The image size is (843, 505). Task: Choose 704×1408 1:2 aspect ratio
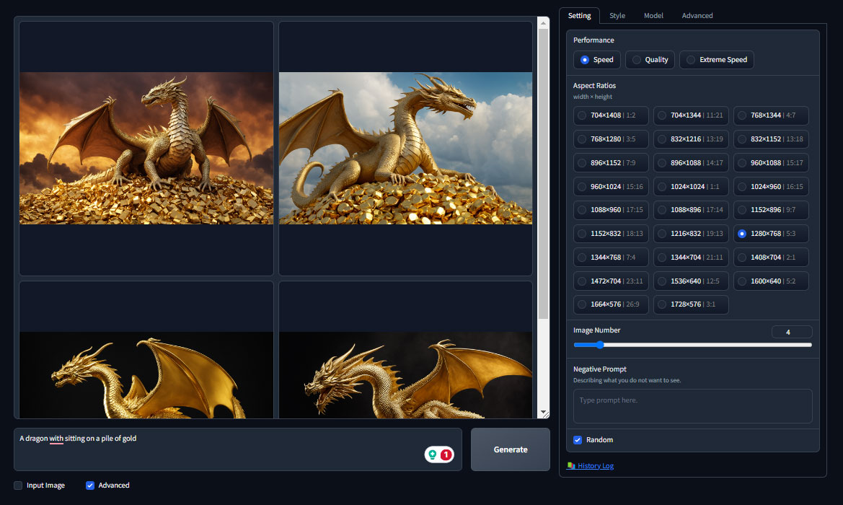[x=611, y=115]
